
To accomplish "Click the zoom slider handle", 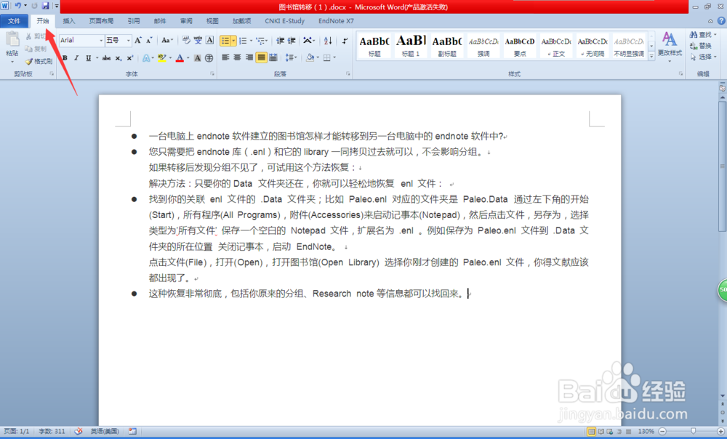I will [693, 432].
